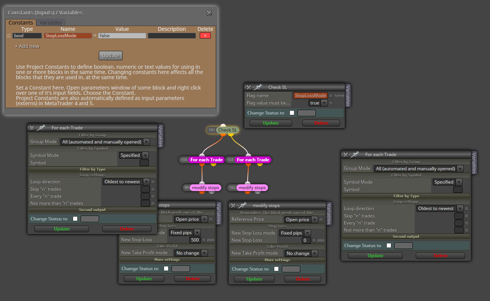Close the left For each Trade panel
This screenshot has height=301, width=490.
32,127
